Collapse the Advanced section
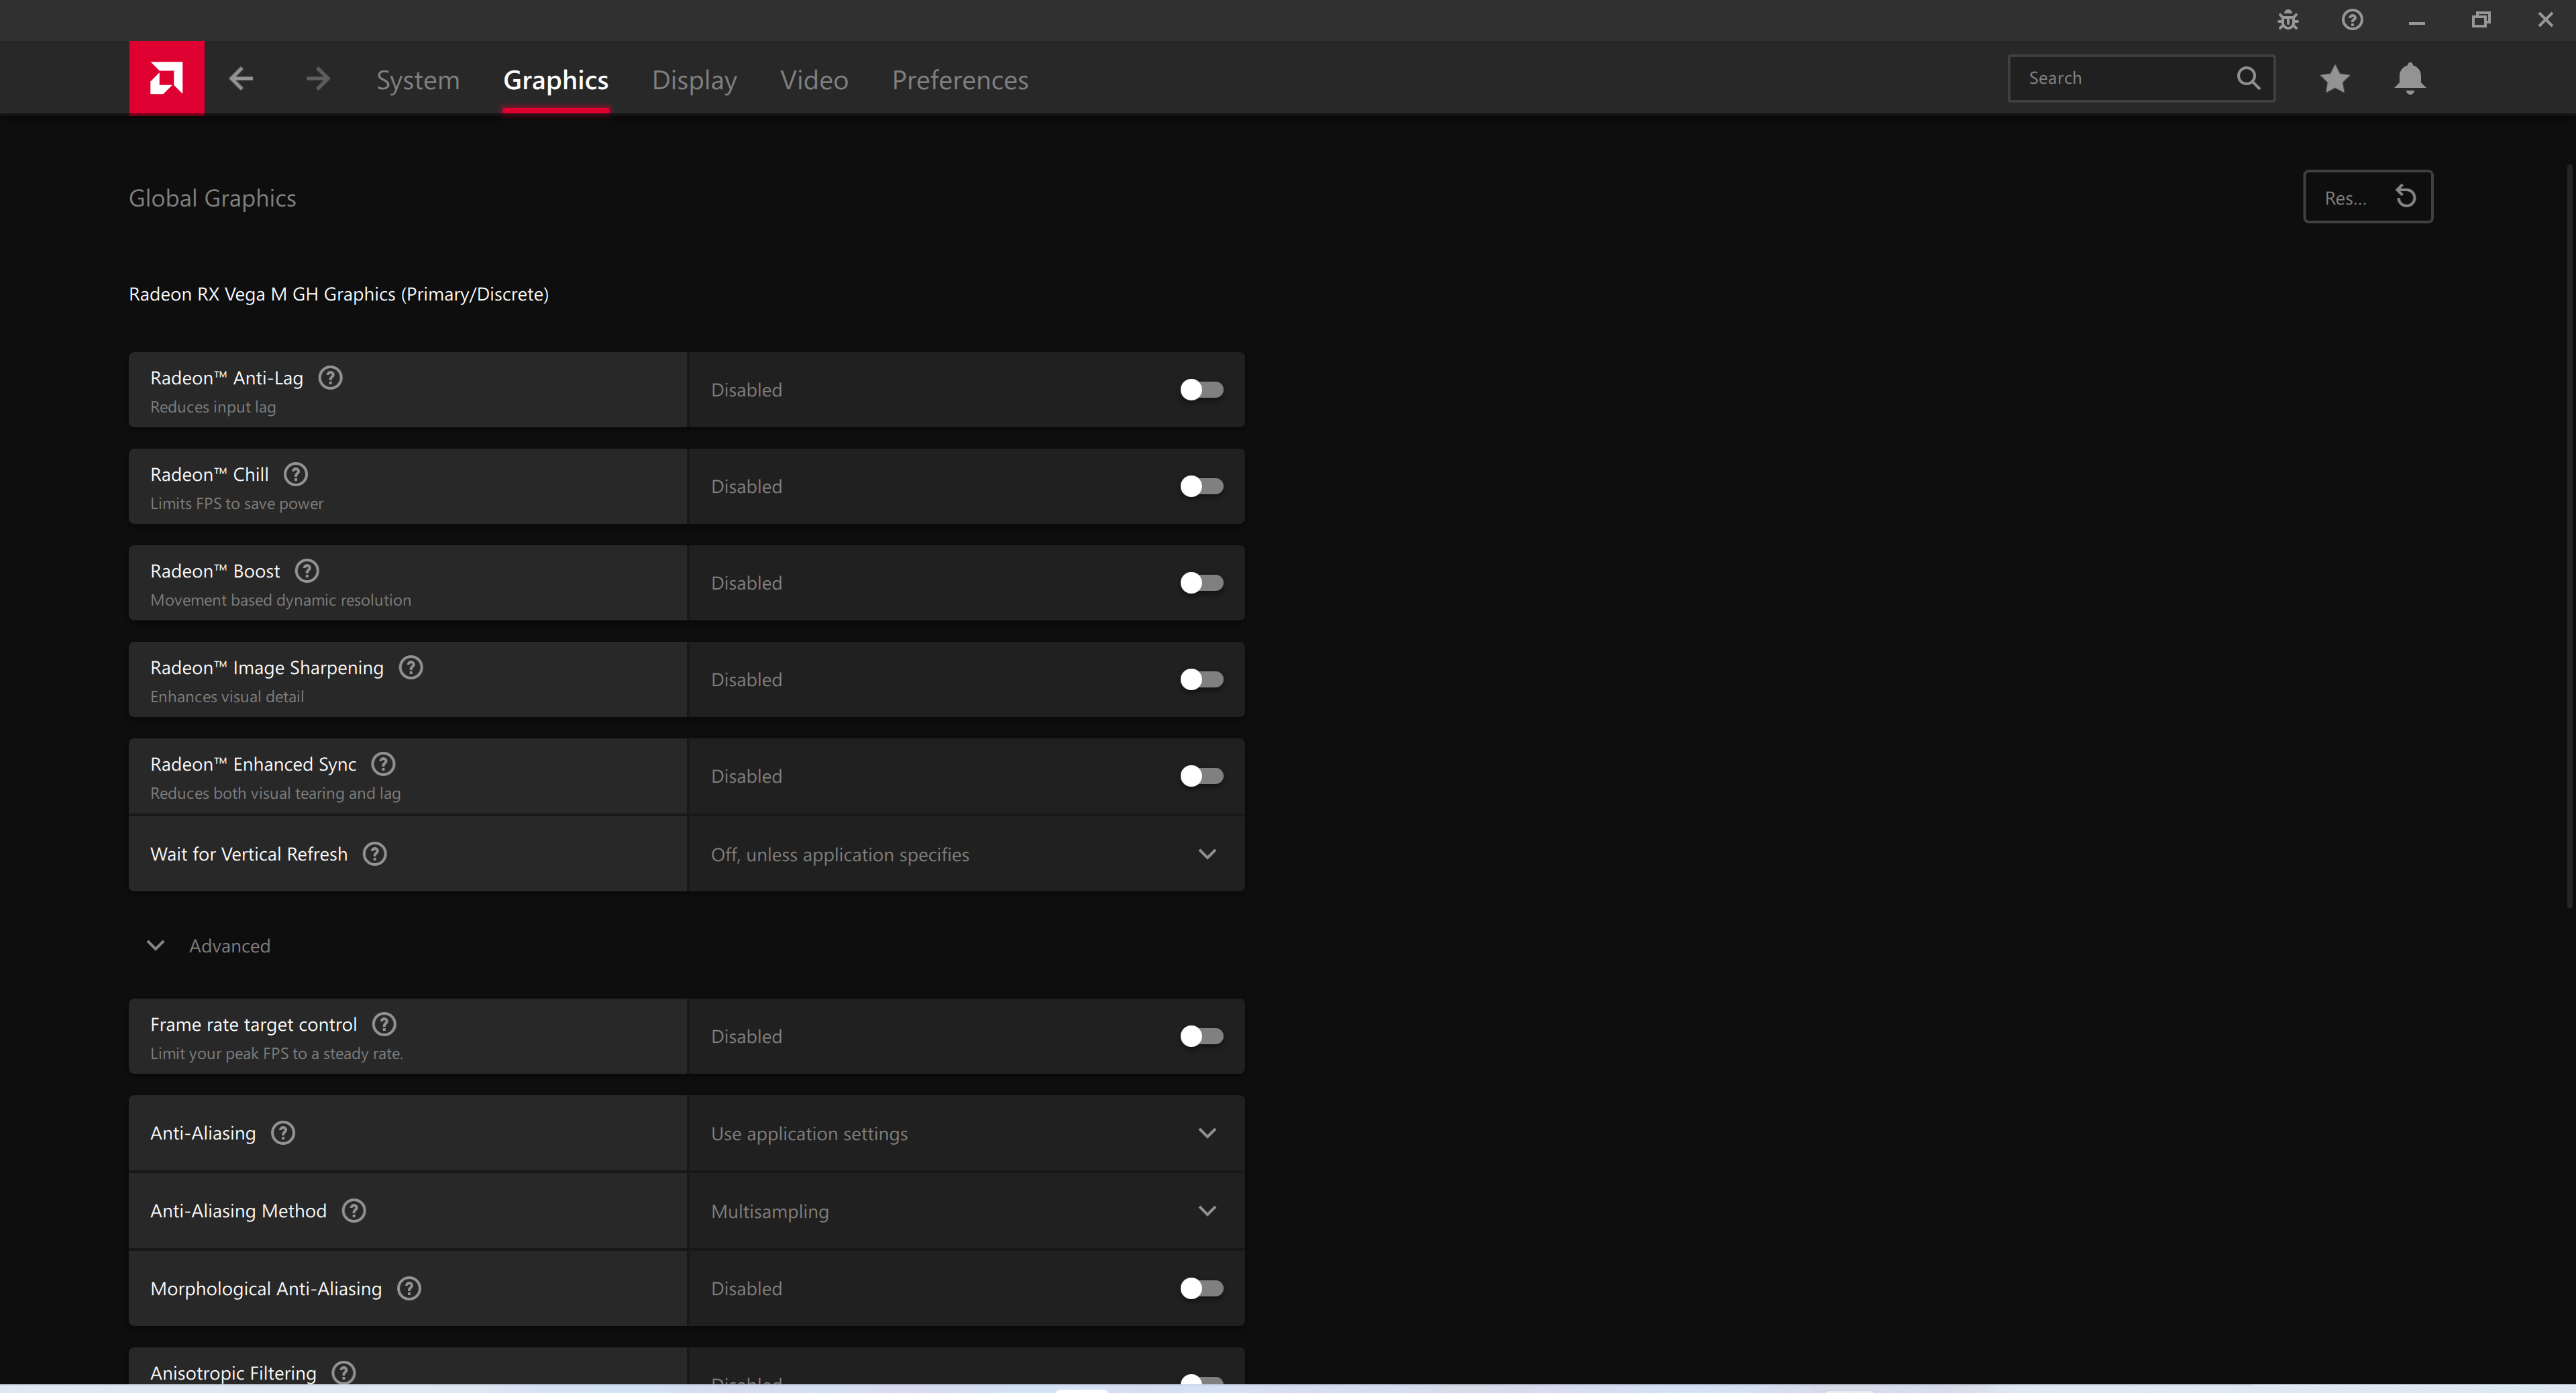Viewport: 2576px width, 1393px height. (156, 945)
